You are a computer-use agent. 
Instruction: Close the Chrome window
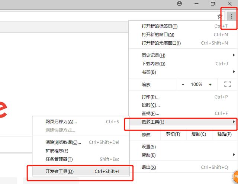click(229, 4)
